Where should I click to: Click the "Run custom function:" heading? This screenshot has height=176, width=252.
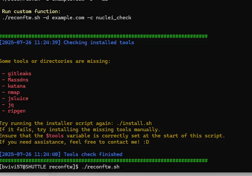[x=31, y=11]
